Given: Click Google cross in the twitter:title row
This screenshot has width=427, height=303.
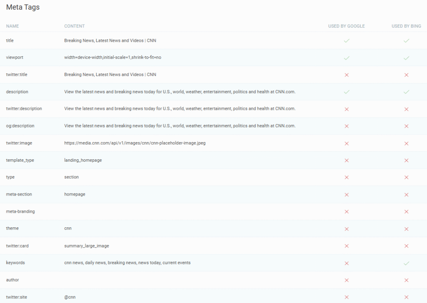Looking at the screenshot, I should 347,75.
